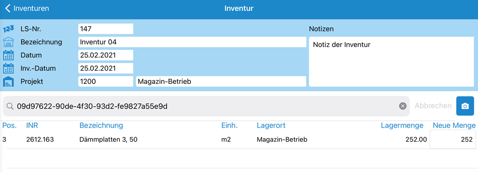This screenshot has height=172, width=478.
Task: Select item number 2612.163
Action: tap(40, 139)
